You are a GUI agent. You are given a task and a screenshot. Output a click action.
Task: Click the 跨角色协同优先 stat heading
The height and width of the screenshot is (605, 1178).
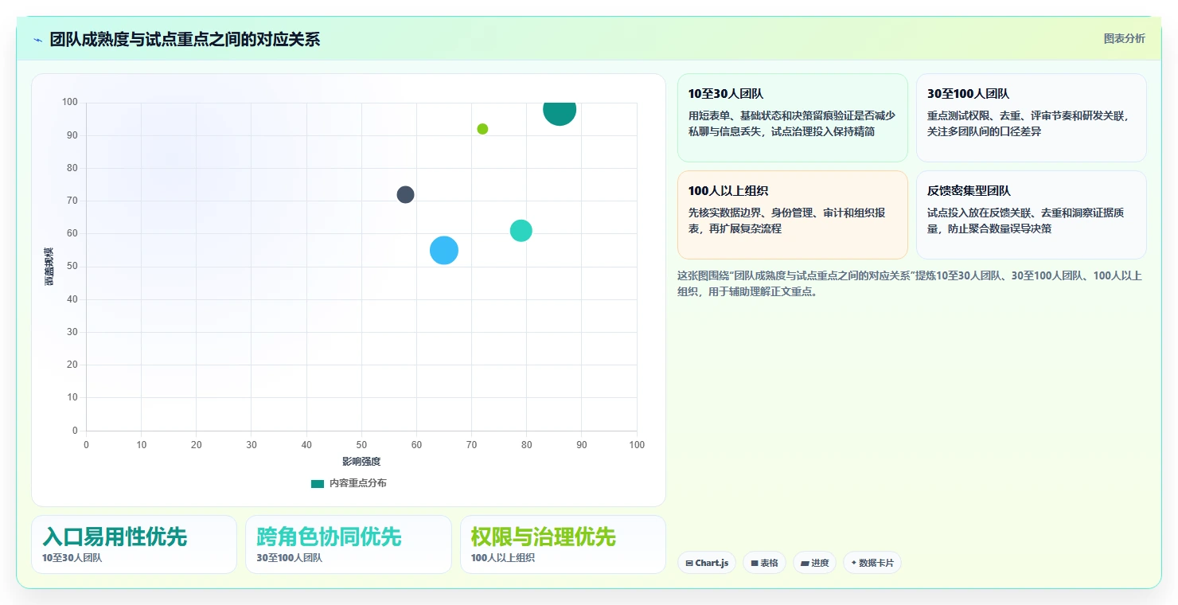click(329, 537)
